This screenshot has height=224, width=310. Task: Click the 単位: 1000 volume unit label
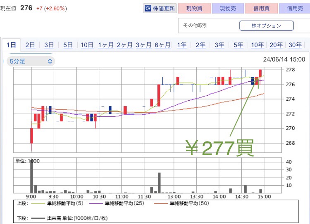(x=28, y=161)
